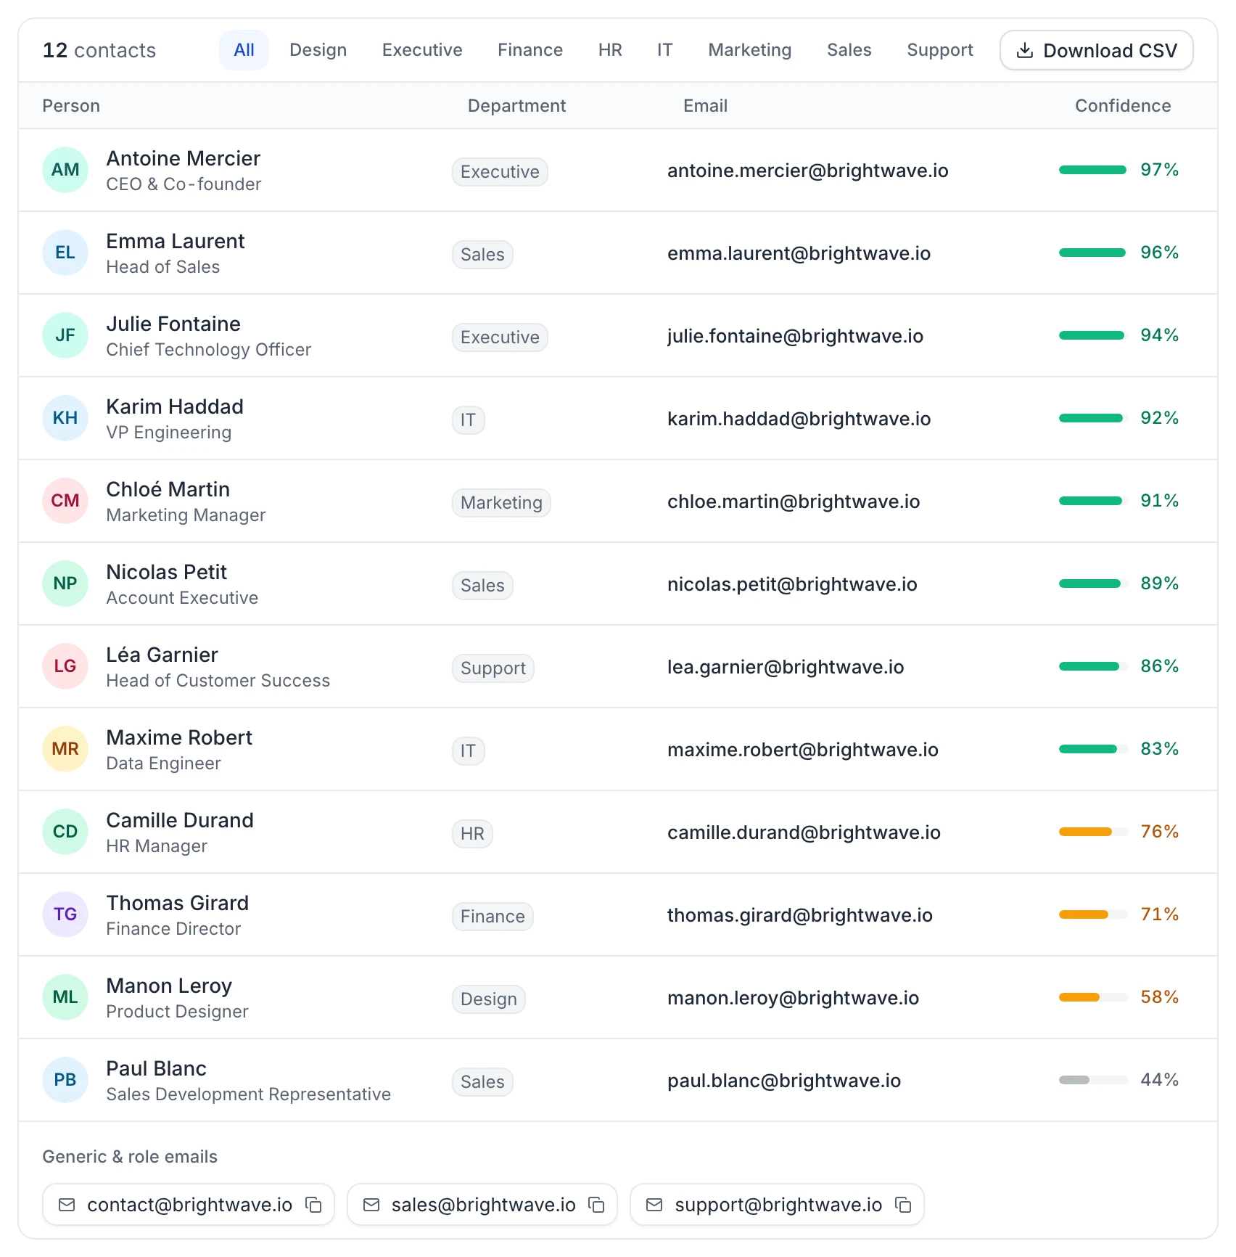Download the contacts as CSV
The height and width of the screenshot is (1257, 1236).
[1097, 50]
